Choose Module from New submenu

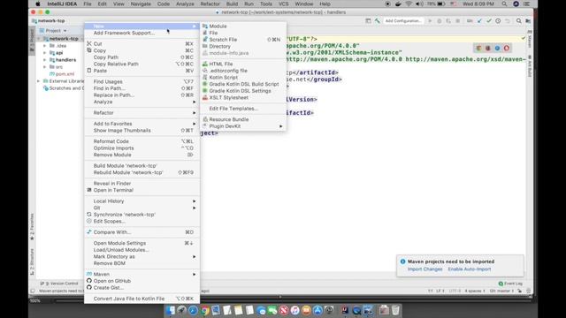point(243,26)
